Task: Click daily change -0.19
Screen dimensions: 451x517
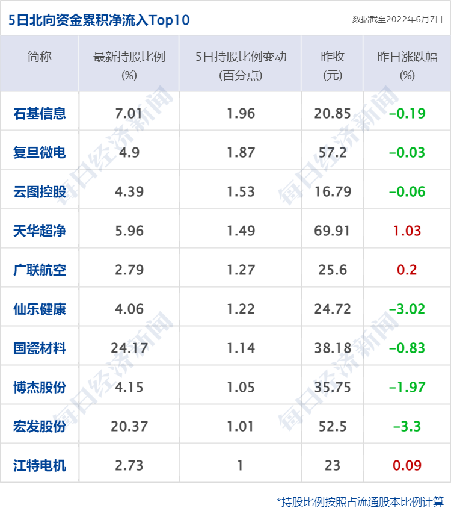Action: pyautogui.click(x=407, y=113)
